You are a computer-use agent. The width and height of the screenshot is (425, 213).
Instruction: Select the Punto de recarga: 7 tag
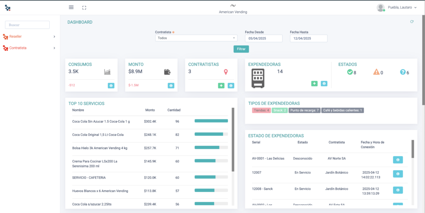coord(304,110)
